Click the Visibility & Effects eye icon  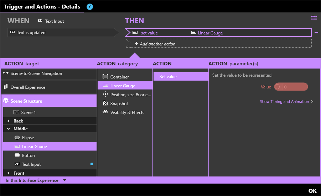105,112
